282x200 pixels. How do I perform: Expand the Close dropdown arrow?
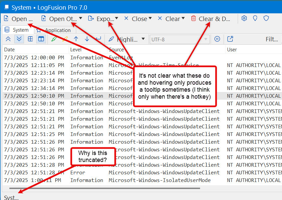point(150,18)
